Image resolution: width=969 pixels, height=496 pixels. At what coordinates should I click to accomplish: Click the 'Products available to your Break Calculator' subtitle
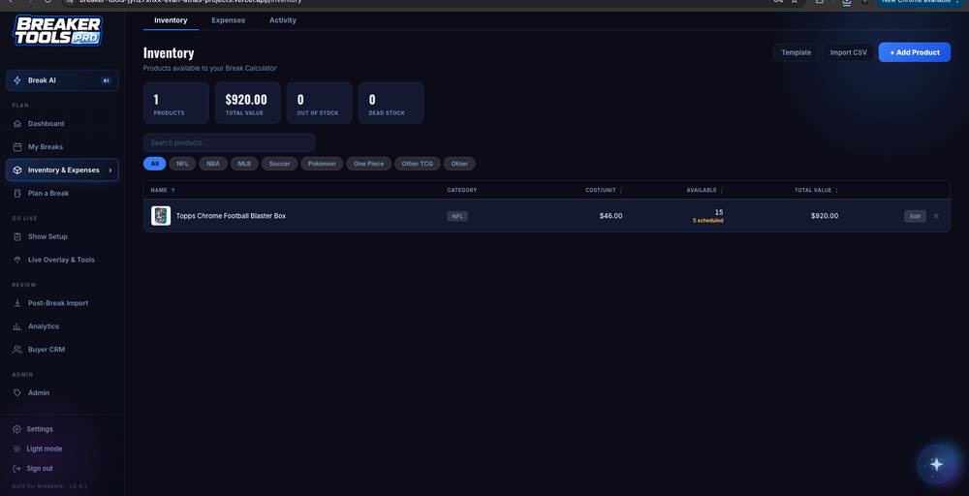[209, 68]
